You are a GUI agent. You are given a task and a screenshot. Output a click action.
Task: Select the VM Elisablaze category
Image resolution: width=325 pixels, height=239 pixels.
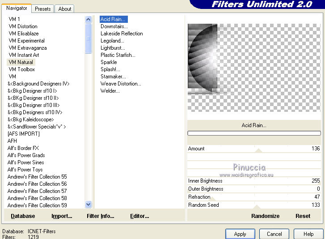pyautogui.click(x=24, y=34)
